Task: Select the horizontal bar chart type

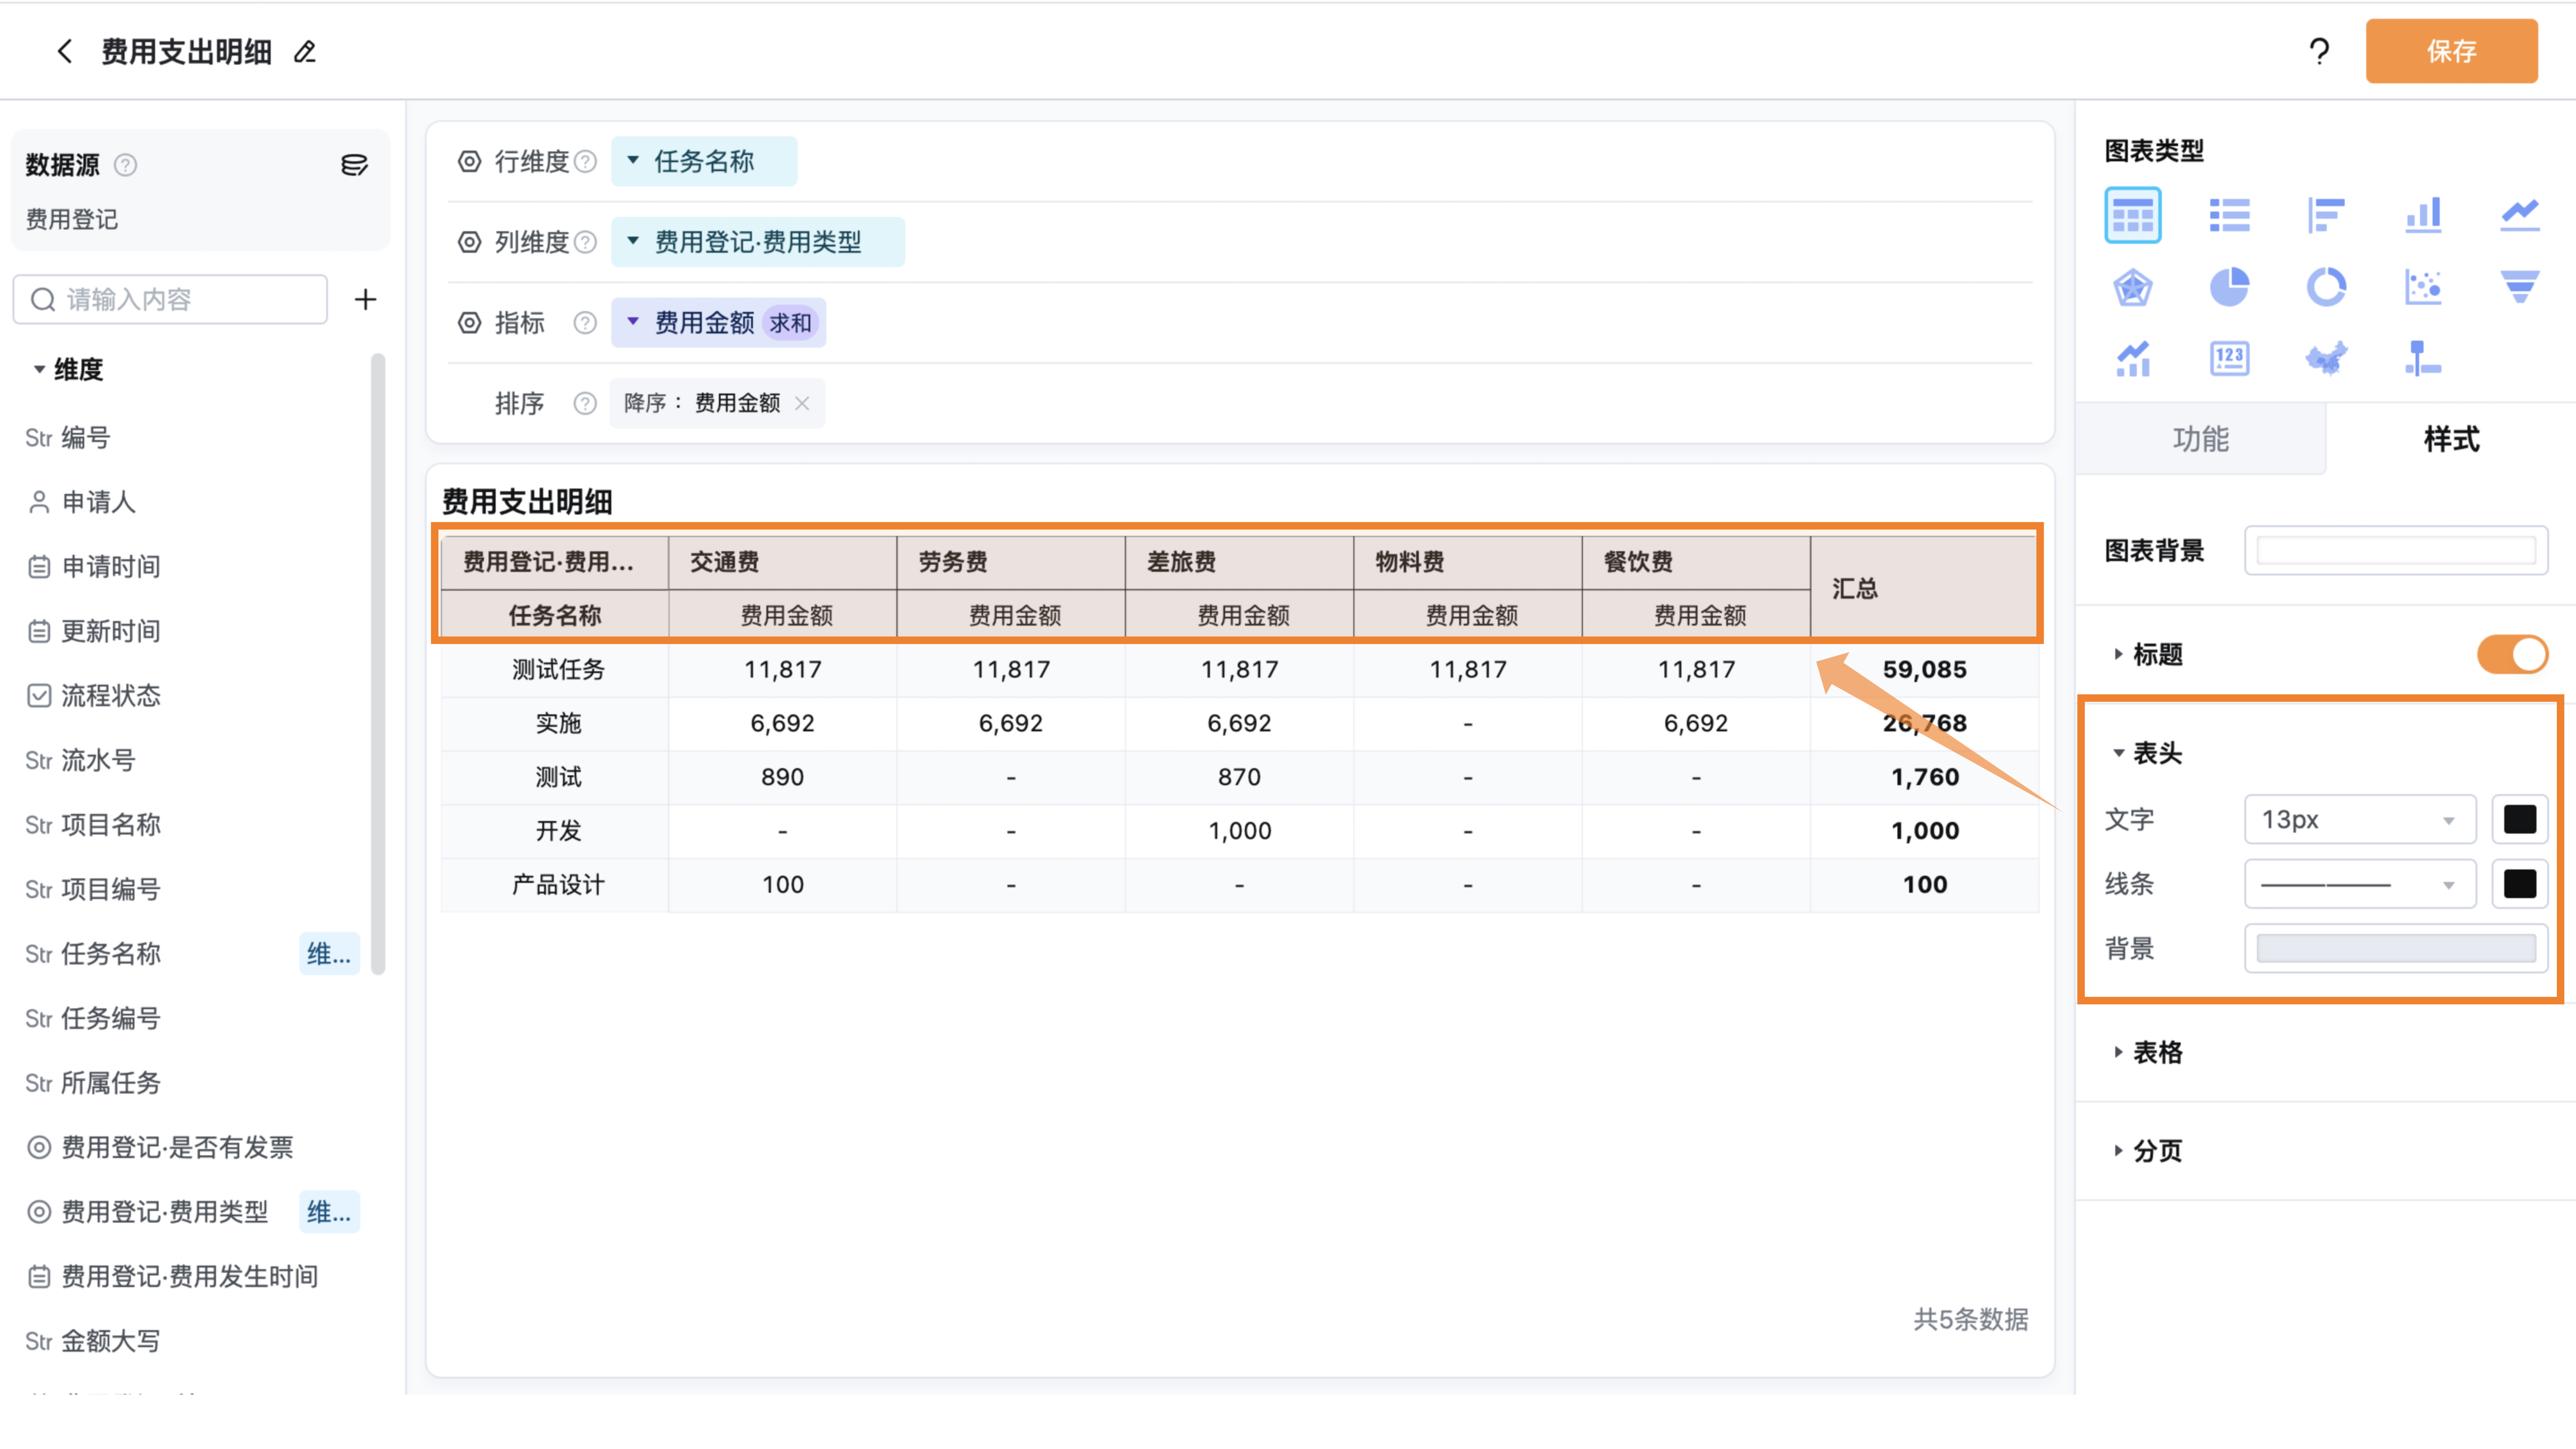Action: pyautogui.click(x=2326, y=215)
